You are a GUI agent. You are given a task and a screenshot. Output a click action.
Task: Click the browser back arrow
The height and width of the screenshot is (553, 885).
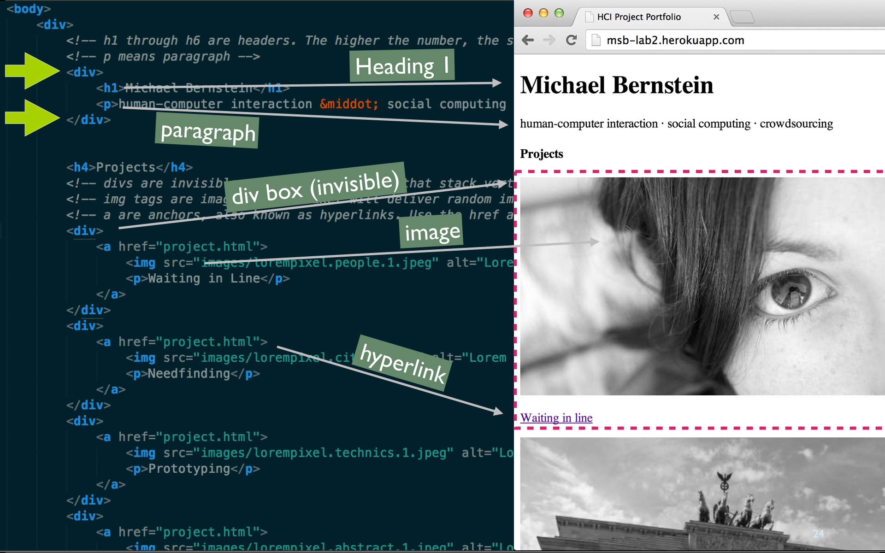pos(528,40)
